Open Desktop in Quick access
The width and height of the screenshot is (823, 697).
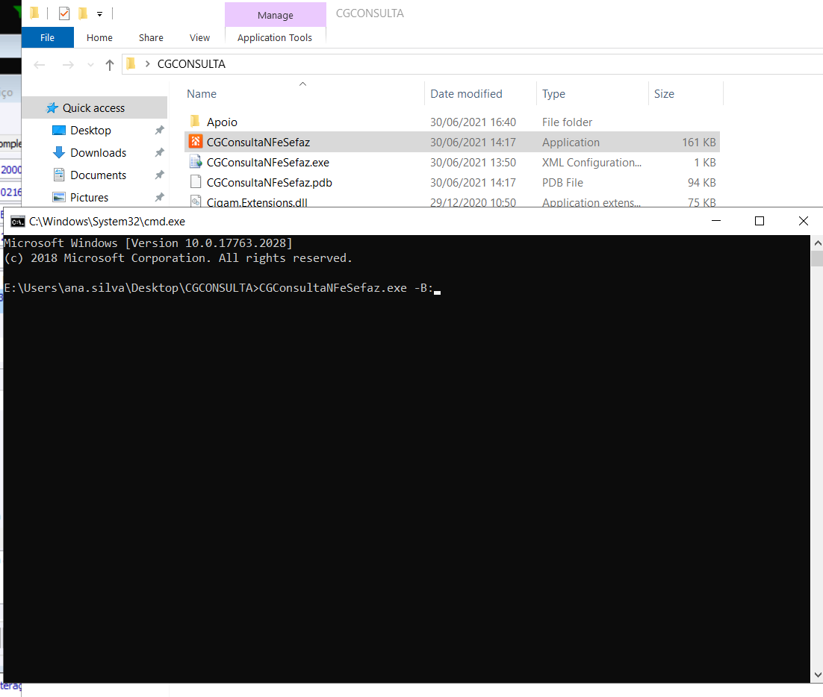tap(91, 131)
